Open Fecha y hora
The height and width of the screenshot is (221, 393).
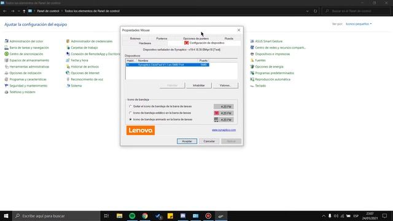(77, 60)
